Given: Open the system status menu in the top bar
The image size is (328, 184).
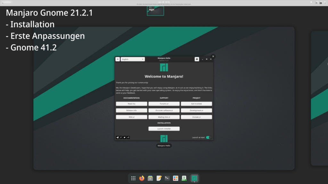Looking at the screenshot, I should [x=321, y=3].
